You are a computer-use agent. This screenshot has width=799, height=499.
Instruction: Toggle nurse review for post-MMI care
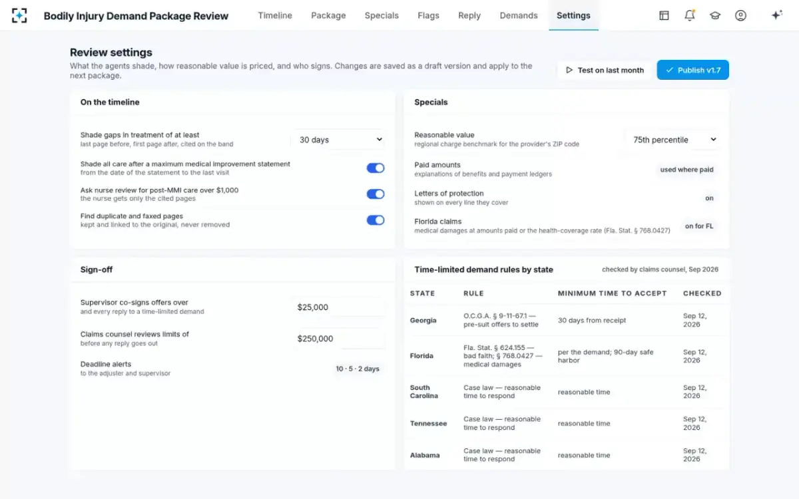pyautogui.click(x=376, y=194)
